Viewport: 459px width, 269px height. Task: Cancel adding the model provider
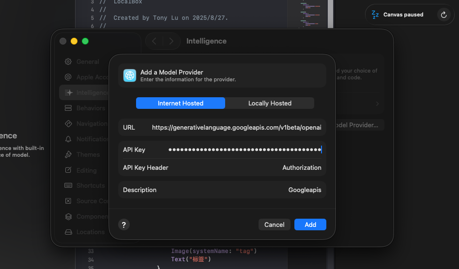[x=274, y=224]
